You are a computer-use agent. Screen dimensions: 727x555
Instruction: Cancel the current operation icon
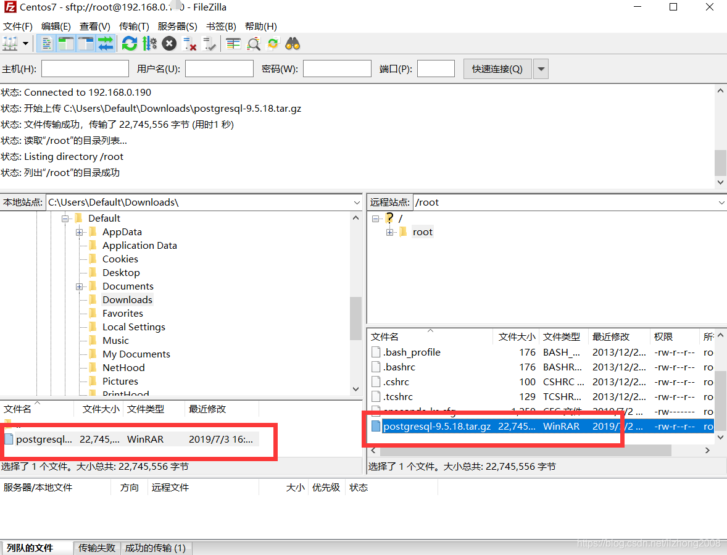tap(169, 44)
